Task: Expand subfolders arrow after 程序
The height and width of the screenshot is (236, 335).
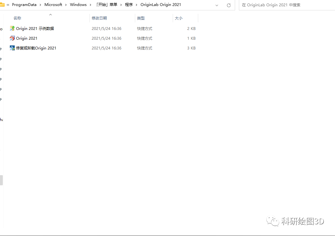Action: click(x=136, y=5)
